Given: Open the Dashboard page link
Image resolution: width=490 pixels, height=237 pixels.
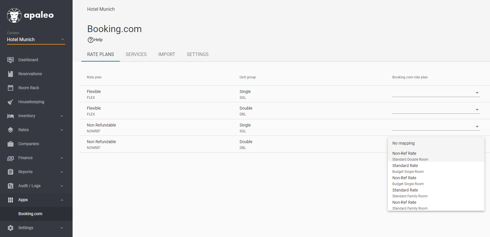Looking at the screenshot, I should (28, 60).
